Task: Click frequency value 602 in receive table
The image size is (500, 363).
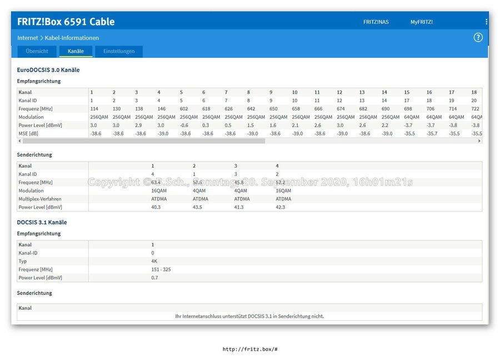Action: [184, 109]
